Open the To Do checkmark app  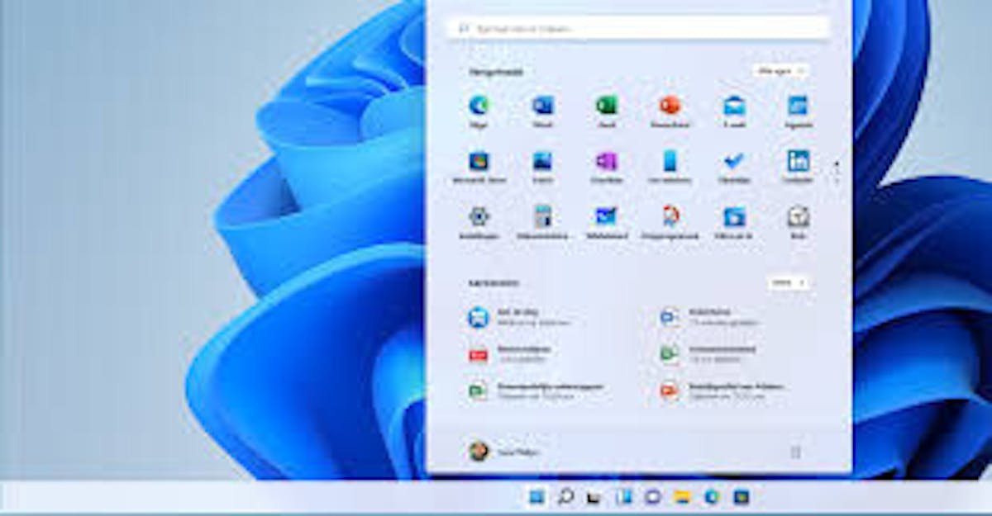click(x=734, y=161)
